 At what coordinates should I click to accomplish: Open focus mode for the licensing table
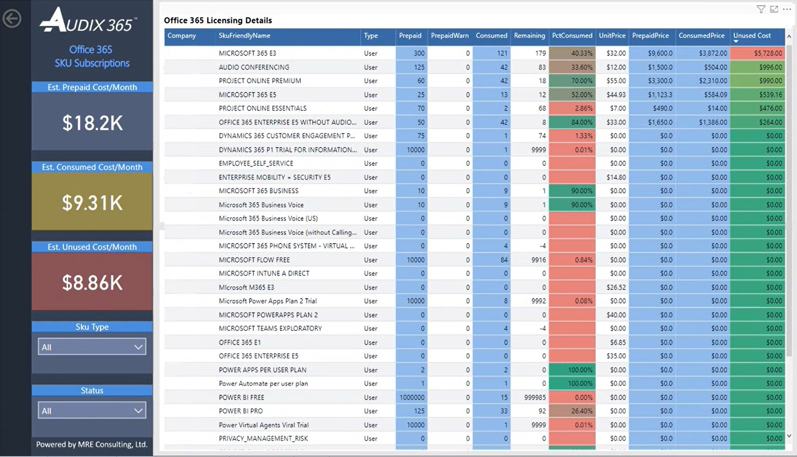(x=774, y=9)
